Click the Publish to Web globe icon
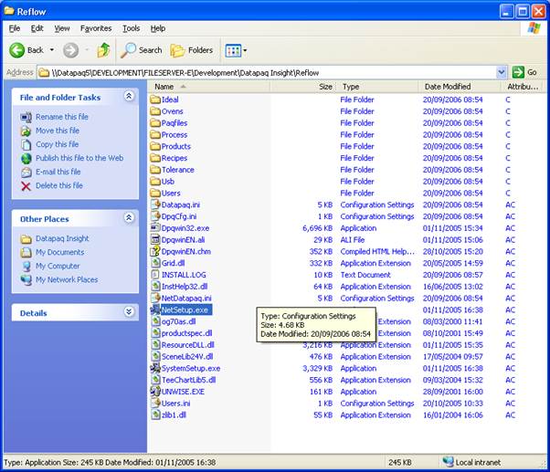Screen dimensions: 550x472 (26, 158)
